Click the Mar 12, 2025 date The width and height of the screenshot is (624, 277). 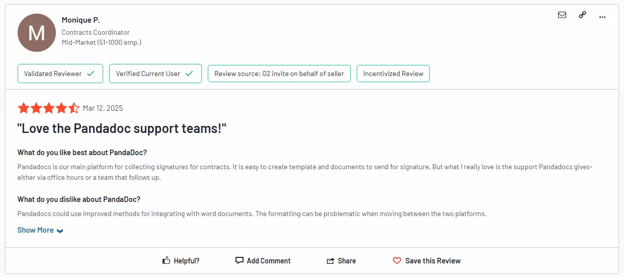pyautogui.click(x=103, y=108)
